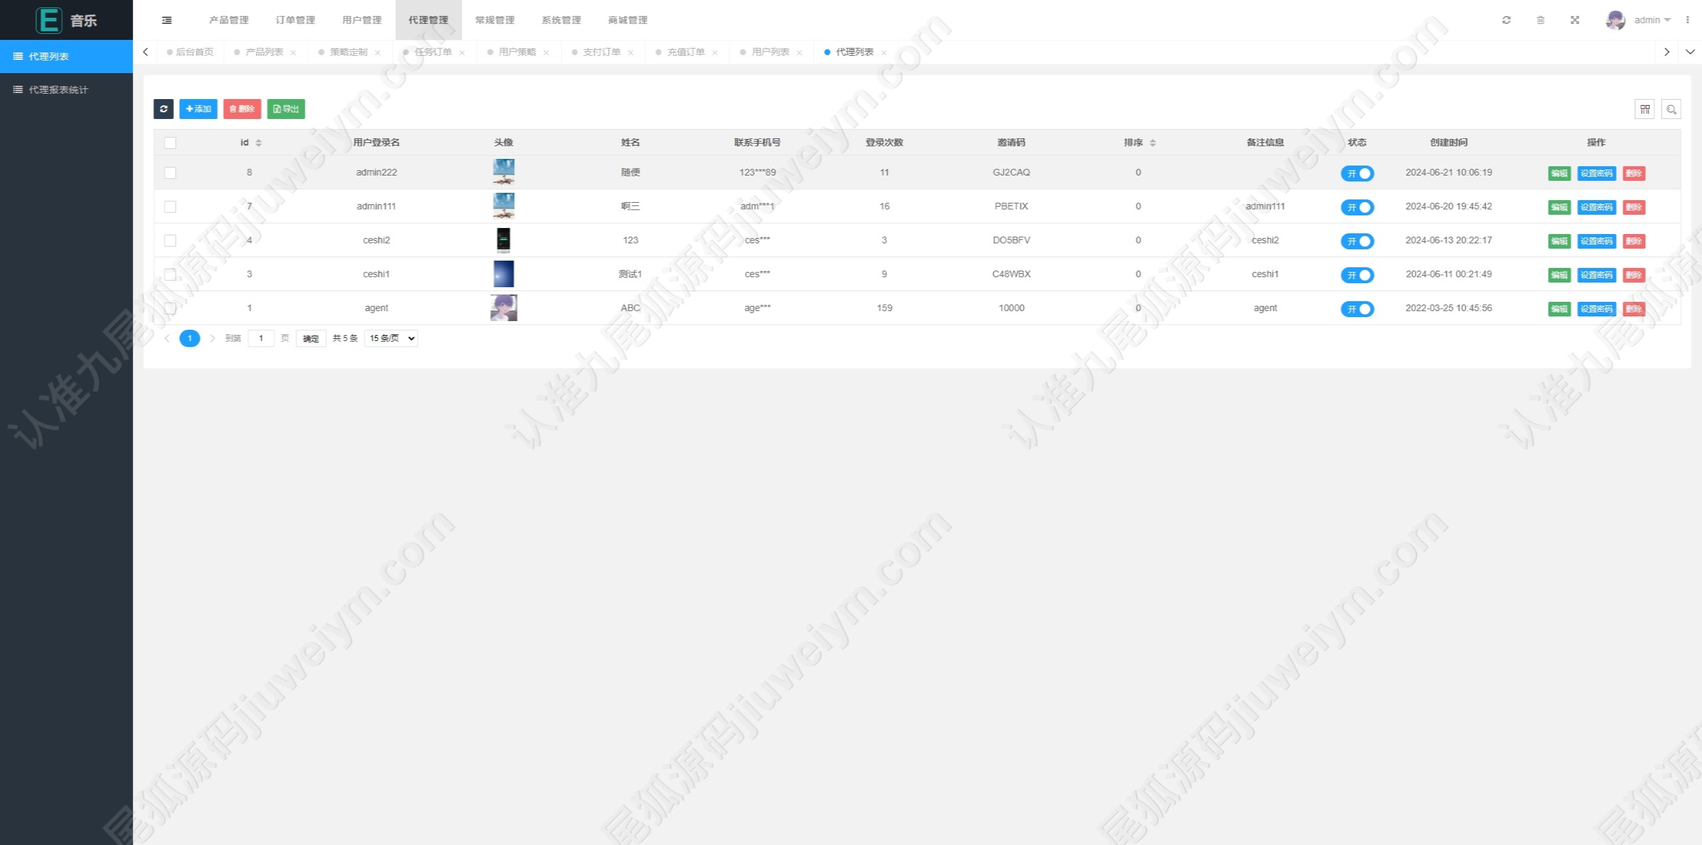Click the three-dot more options icon

1687,20
